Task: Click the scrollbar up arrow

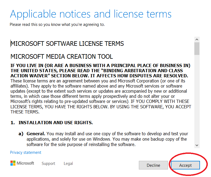Action: pyautogui.click(x=197, y=39)
